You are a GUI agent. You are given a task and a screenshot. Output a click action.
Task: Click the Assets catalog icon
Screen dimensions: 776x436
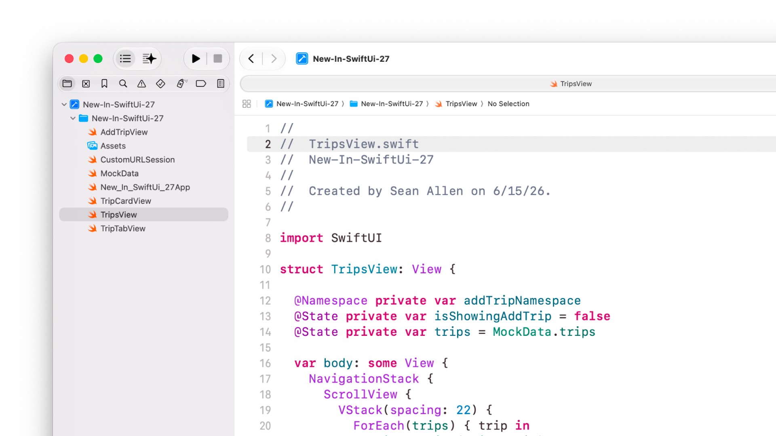click(93, 146)
